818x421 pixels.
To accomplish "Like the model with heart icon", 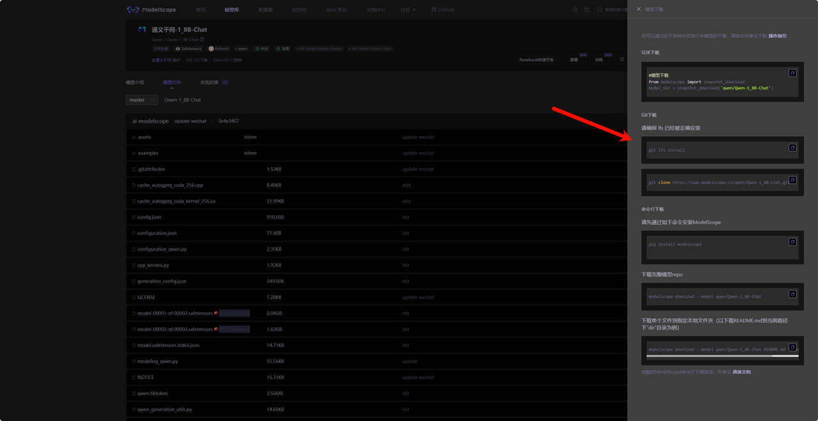I will (x=622, y=59).
